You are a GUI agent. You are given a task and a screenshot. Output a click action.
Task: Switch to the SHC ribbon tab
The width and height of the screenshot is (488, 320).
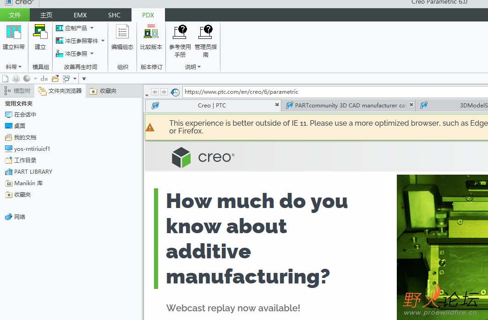[114, 15]
